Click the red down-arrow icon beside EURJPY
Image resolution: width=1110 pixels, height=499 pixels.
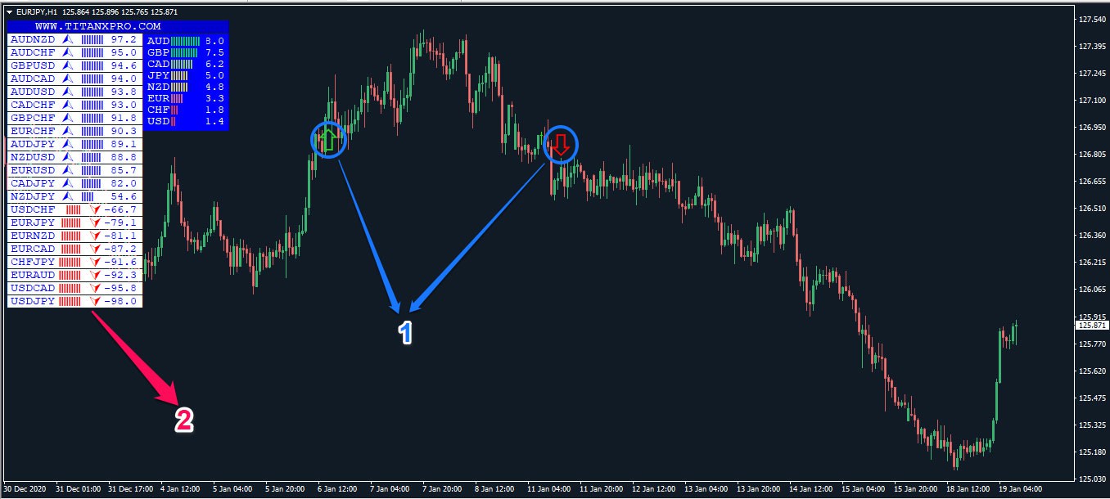click(x=96, y=223)
